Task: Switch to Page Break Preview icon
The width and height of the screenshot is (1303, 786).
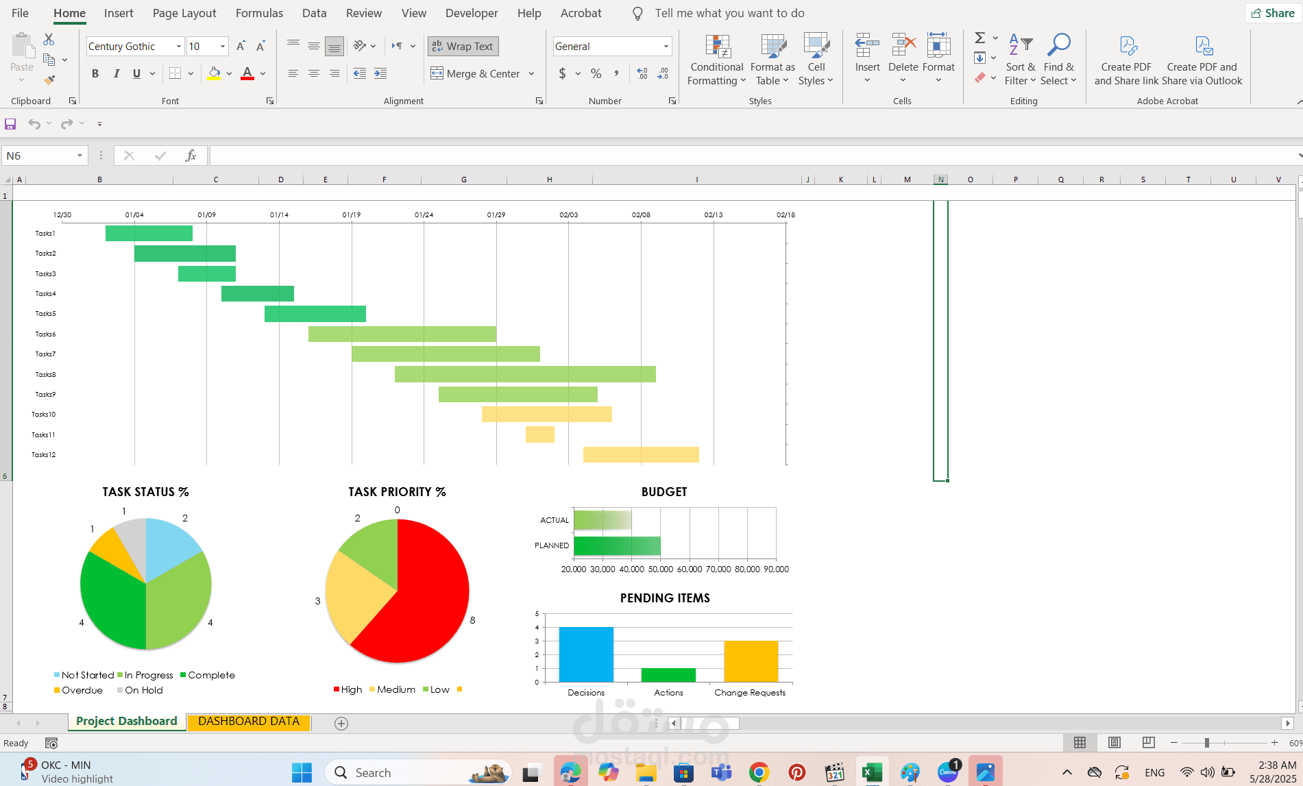Action: coord(1149,743)
